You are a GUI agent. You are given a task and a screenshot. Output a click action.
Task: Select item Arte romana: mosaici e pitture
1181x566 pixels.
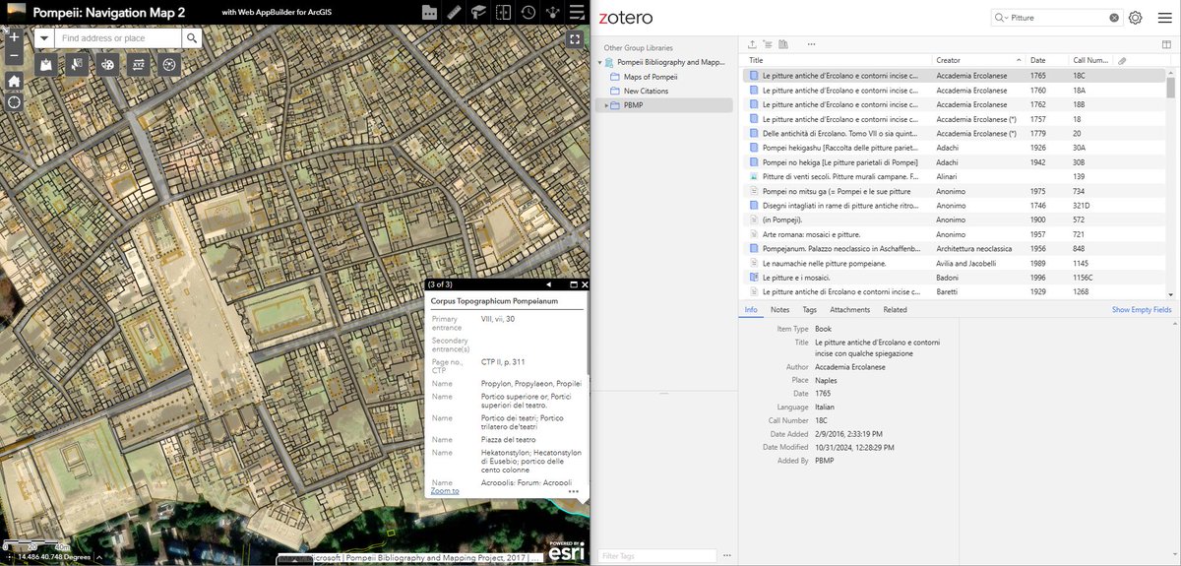pos(955,234)
